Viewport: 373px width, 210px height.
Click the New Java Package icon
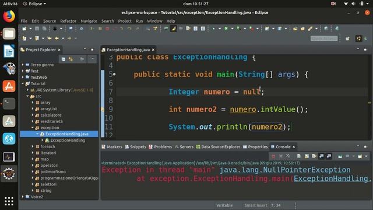pyautogui.click(x=267, y=29)
